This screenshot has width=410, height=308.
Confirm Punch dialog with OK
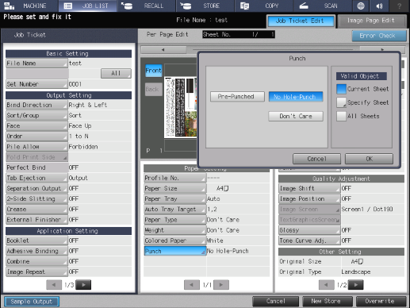click(369, 159)
